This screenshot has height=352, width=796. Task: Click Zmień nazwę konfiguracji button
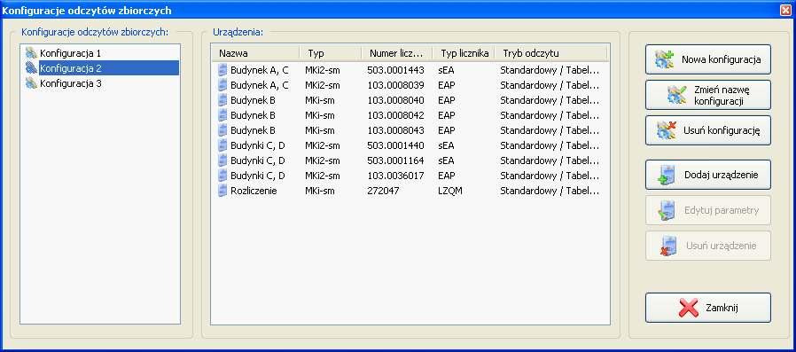(707, 95)
